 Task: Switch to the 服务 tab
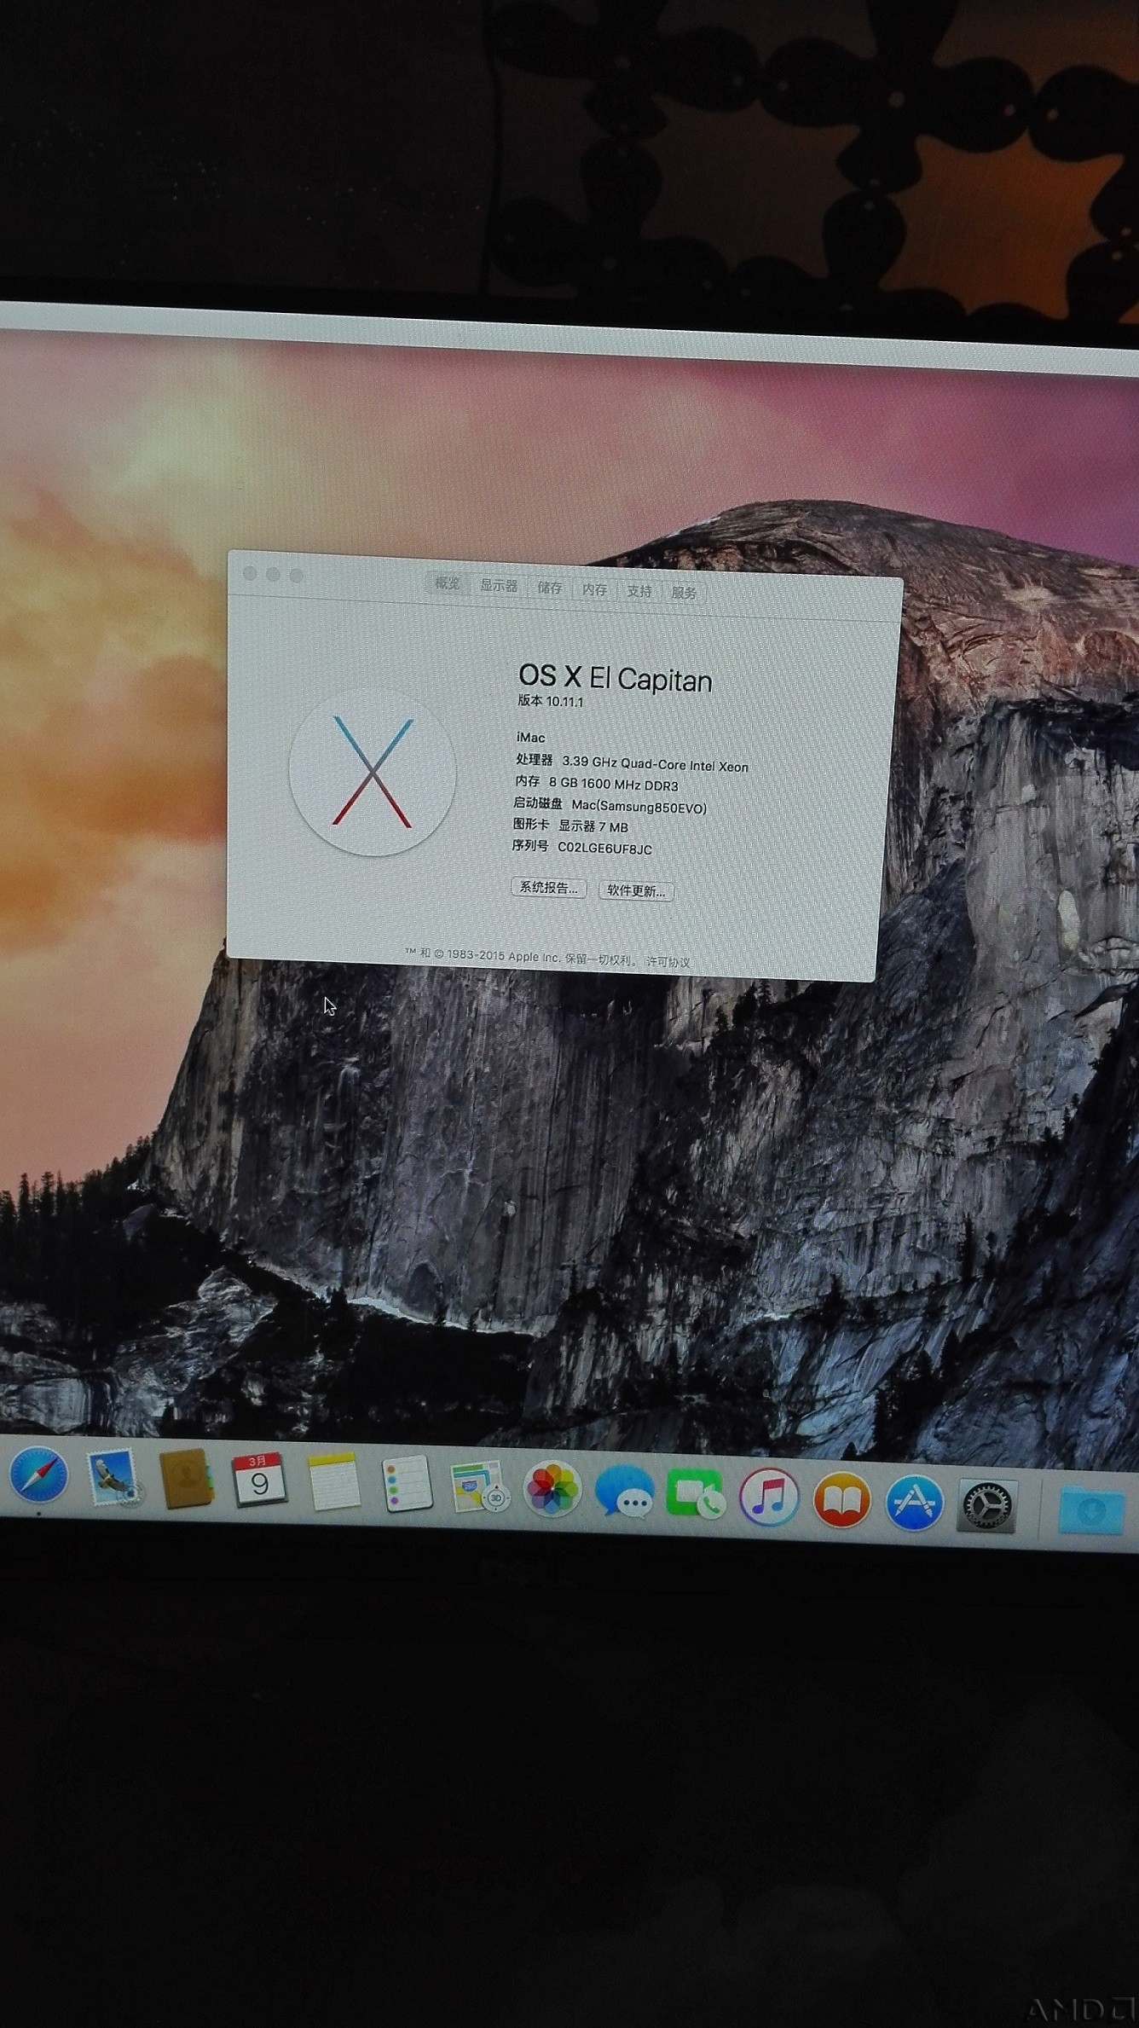[684, 593]
